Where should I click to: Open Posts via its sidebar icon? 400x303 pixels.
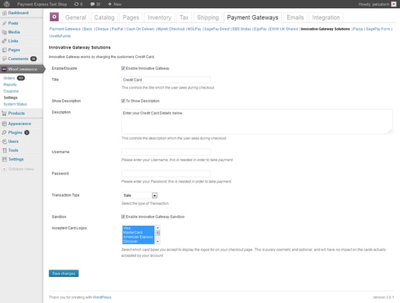5,23
